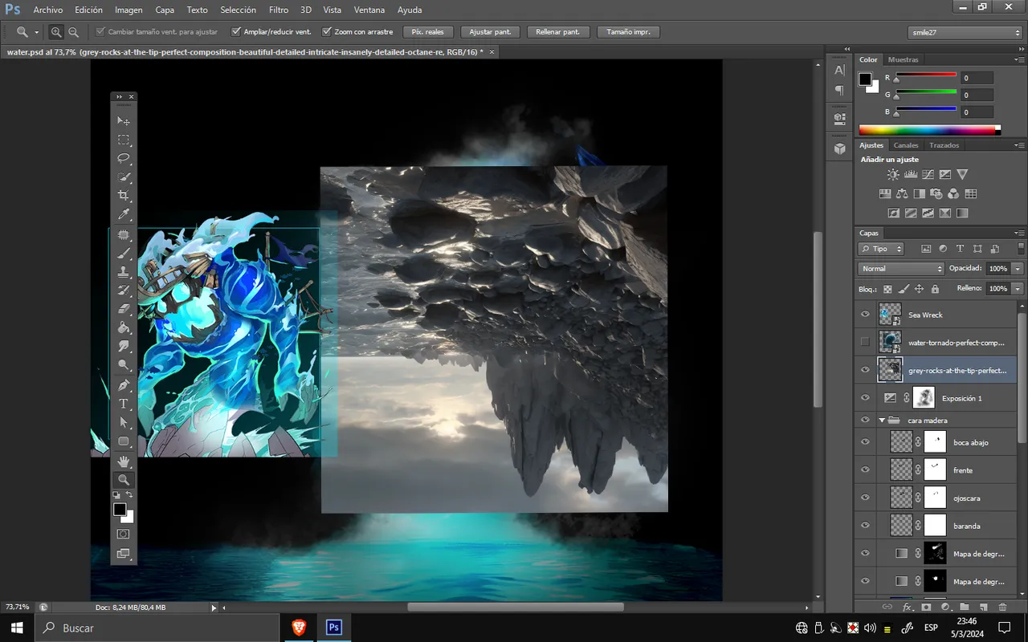Open the Color panel flyout menu
Image resolution: width=1028 pixels, height=642 pixels.
tap(1019, 59)
